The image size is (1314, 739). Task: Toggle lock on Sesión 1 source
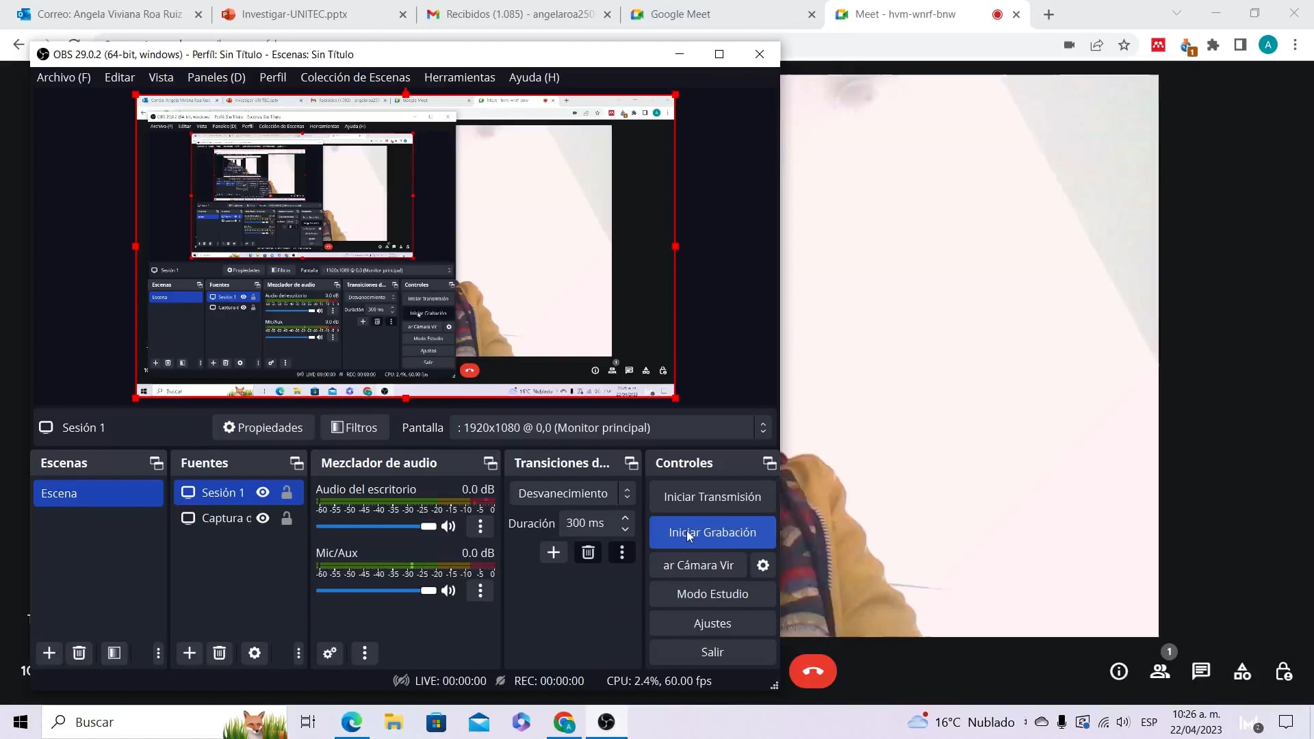click(x=287, y=493)
